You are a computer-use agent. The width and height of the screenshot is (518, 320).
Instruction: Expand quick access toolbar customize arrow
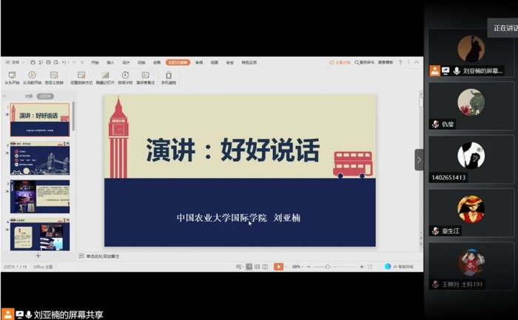point(82,62)
